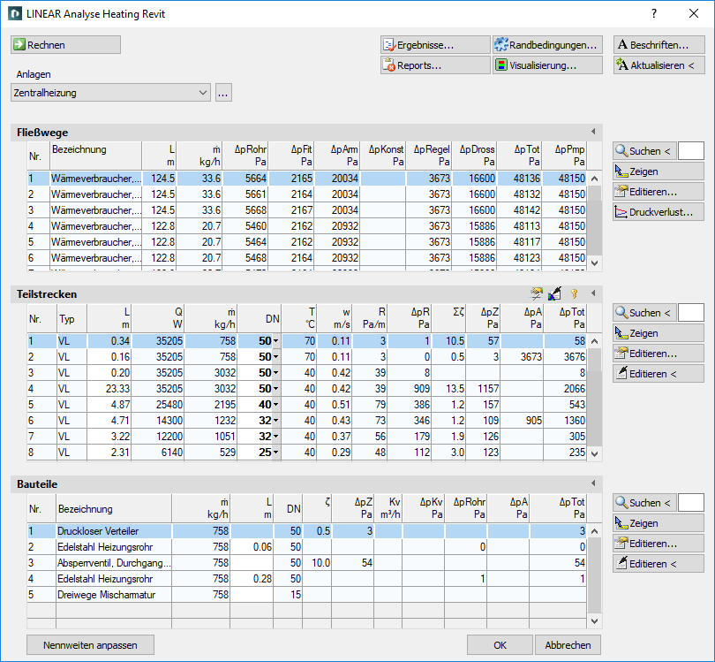Click Aktualisieren to refresh labels
715x662 pixels.
coord(659,65)
